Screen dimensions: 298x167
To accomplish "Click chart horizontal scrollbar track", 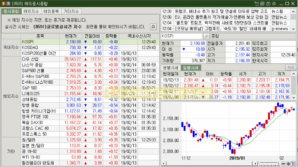I will click(x=209, y=164).
